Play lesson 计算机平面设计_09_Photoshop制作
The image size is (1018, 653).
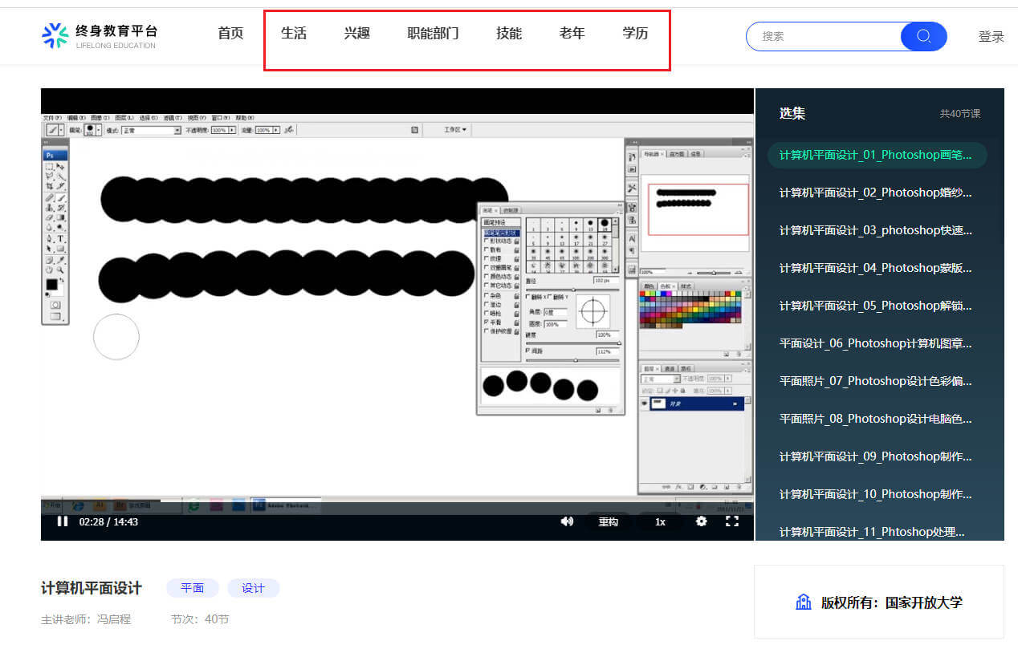[x=876, y=456]
